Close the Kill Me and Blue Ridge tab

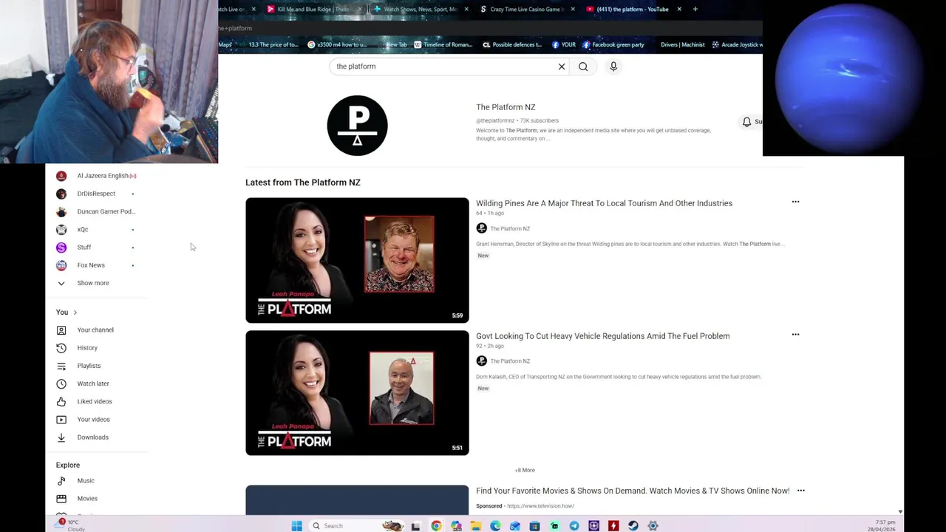360,9
